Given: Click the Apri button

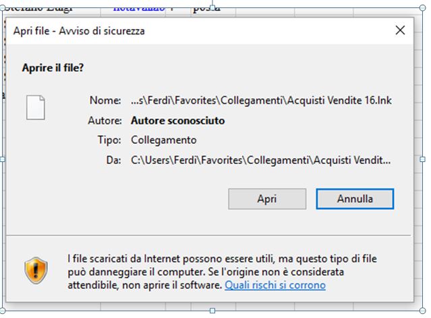Looking at the screenshot, I should click(x=267, y=199).
